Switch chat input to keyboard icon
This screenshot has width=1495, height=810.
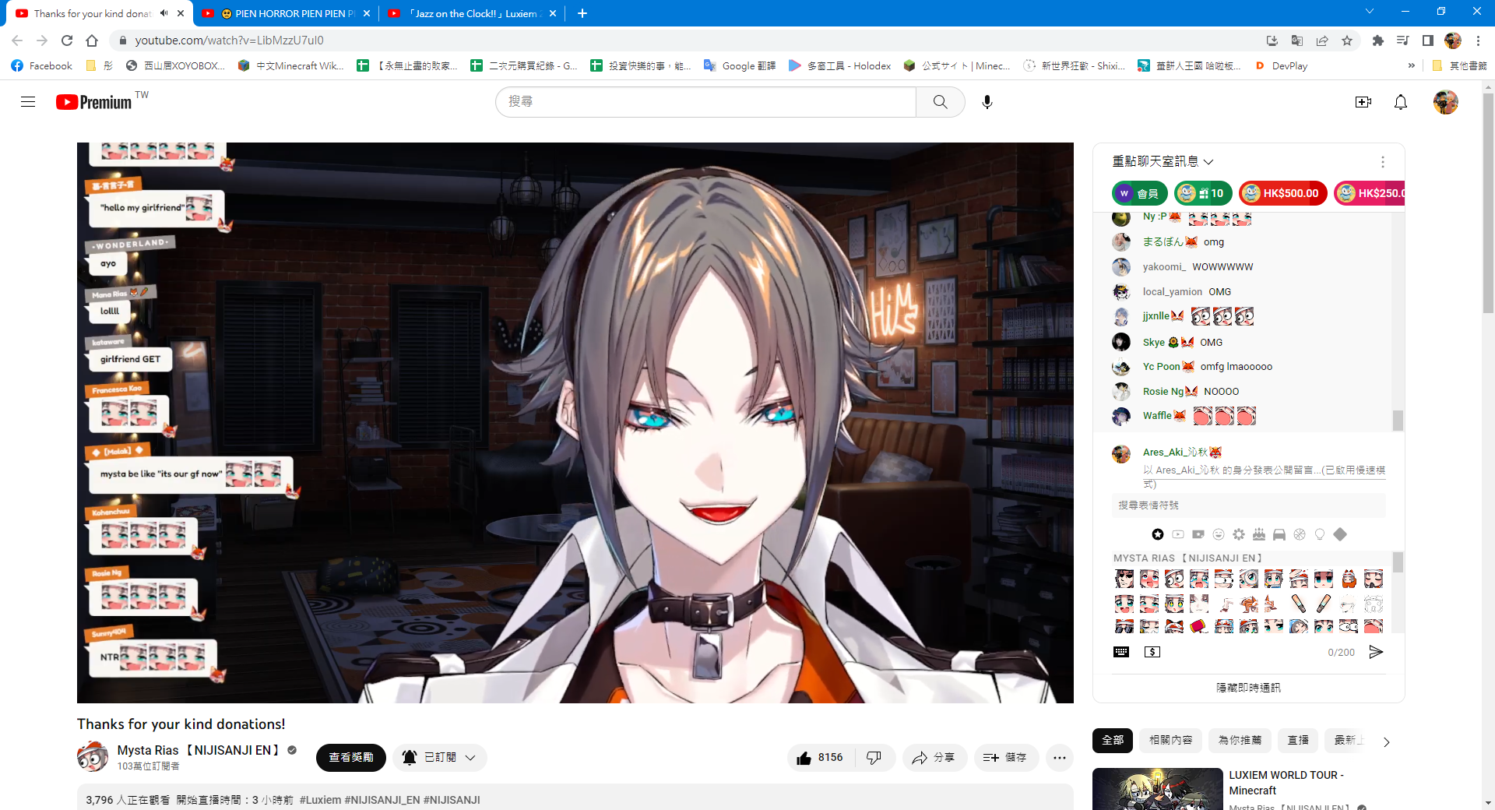point(1121,652)
